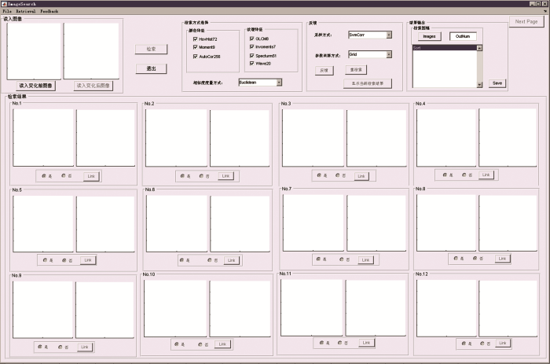Screen dimensions: 550x364
Task: Toggle the GLCM8 texture checkbox
Action: 252,39
